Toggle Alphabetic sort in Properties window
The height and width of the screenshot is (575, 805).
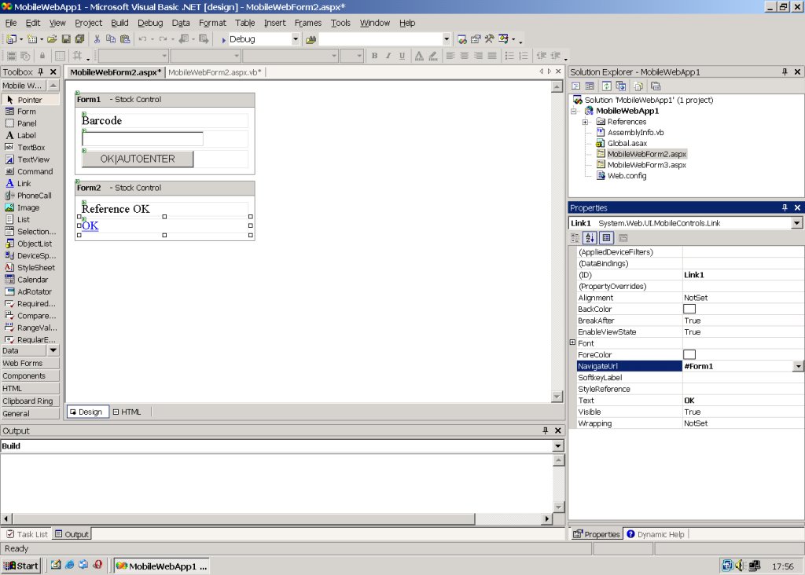(x=590, y=237)
